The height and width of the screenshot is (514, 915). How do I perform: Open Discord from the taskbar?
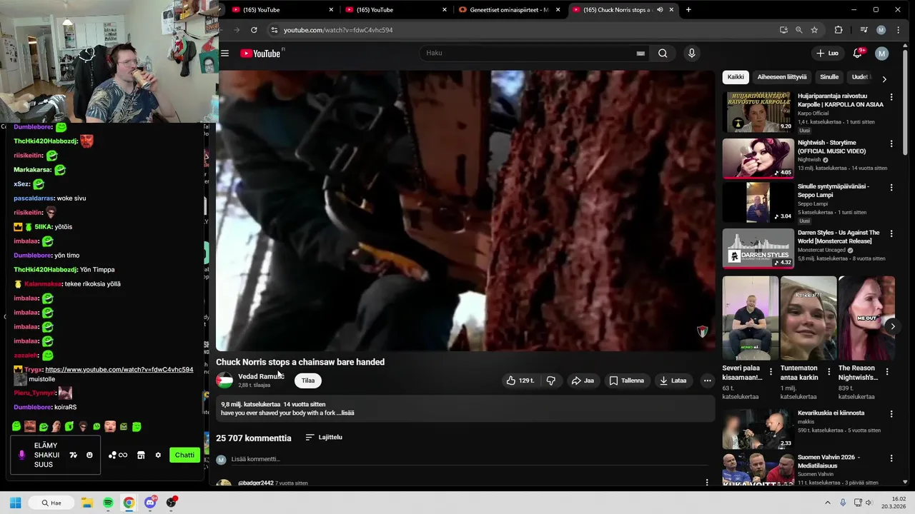click(150, 503)
